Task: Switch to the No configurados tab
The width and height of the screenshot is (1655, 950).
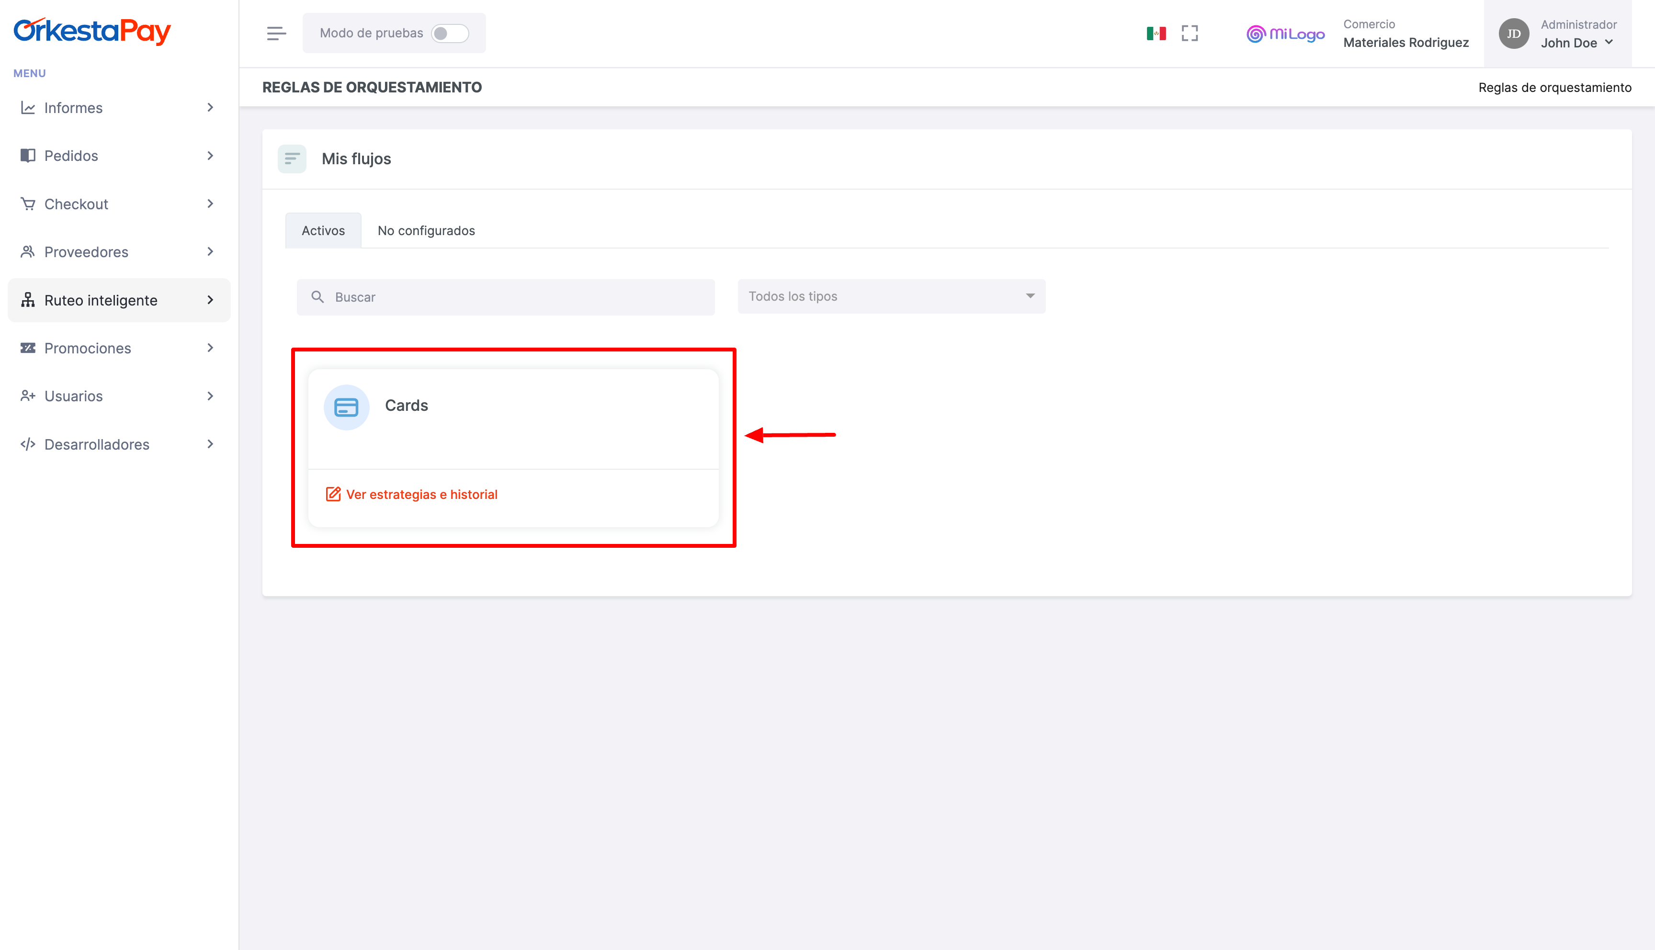Action: (426, 230)
